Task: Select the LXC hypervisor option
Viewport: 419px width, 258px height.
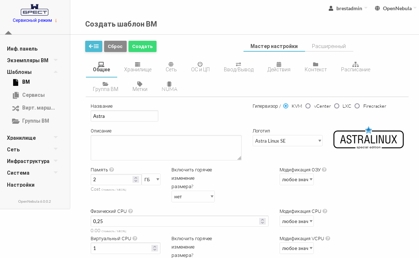Action: [x=337, y=106]
